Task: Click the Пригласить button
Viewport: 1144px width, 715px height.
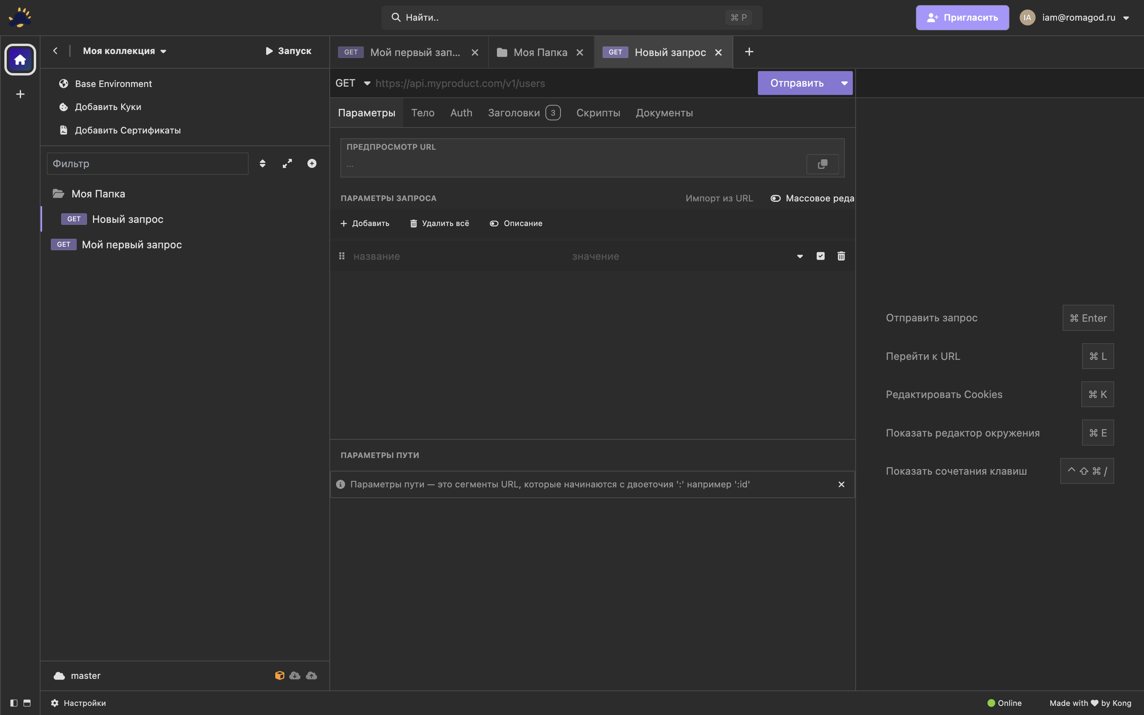Action: [962, 17]
